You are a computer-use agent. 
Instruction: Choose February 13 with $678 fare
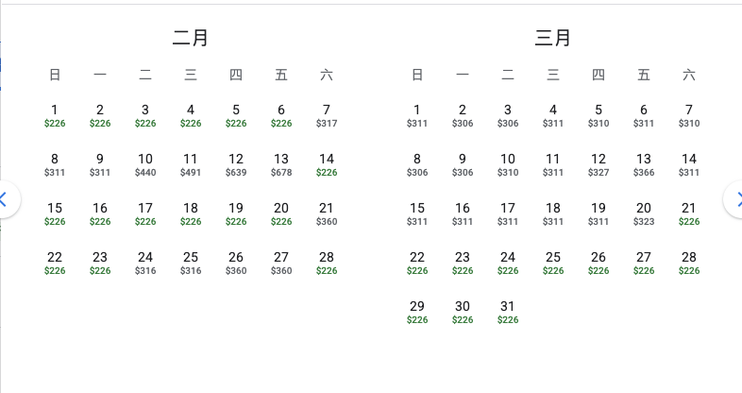tap(281, 164)
